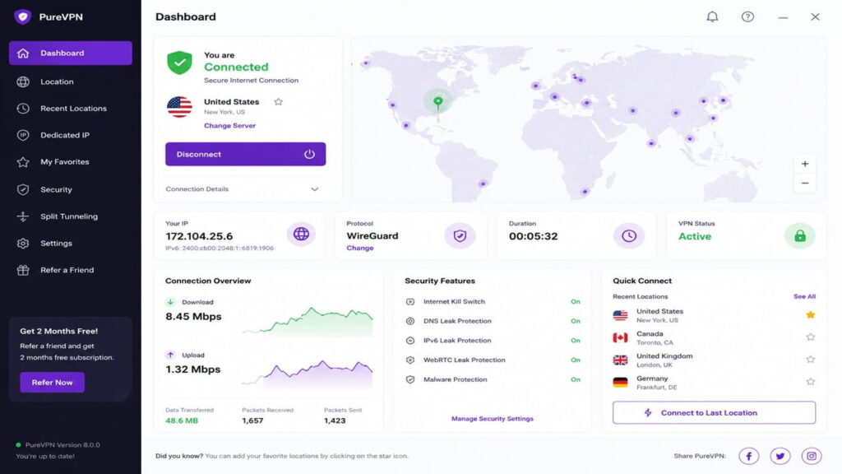Zoom in on the map with plus
Image resolution: width=842 pixels, height=474 pixels.
point(805,164)
